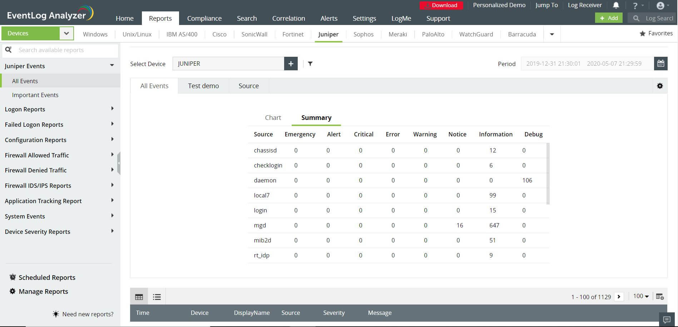Open the Alerts tab
Viewport: 678px width, 327px height.
tap(329, 18)
